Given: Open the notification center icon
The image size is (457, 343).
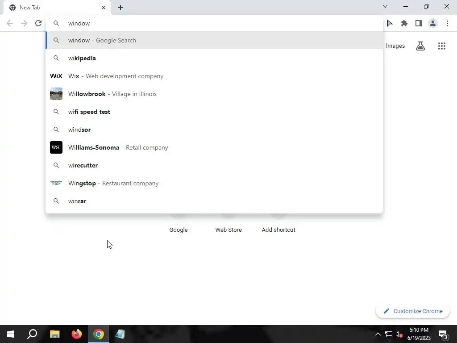Looking at the screenshot, I should pyautogui.click(x=443, y=334).
